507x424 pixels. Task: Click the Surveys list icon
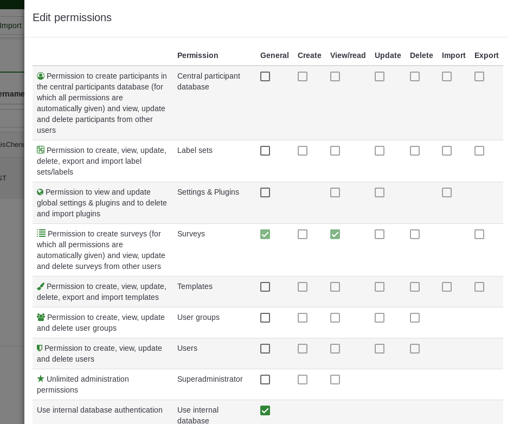41,234
